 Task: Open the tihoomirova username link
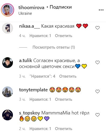(31, 8)
